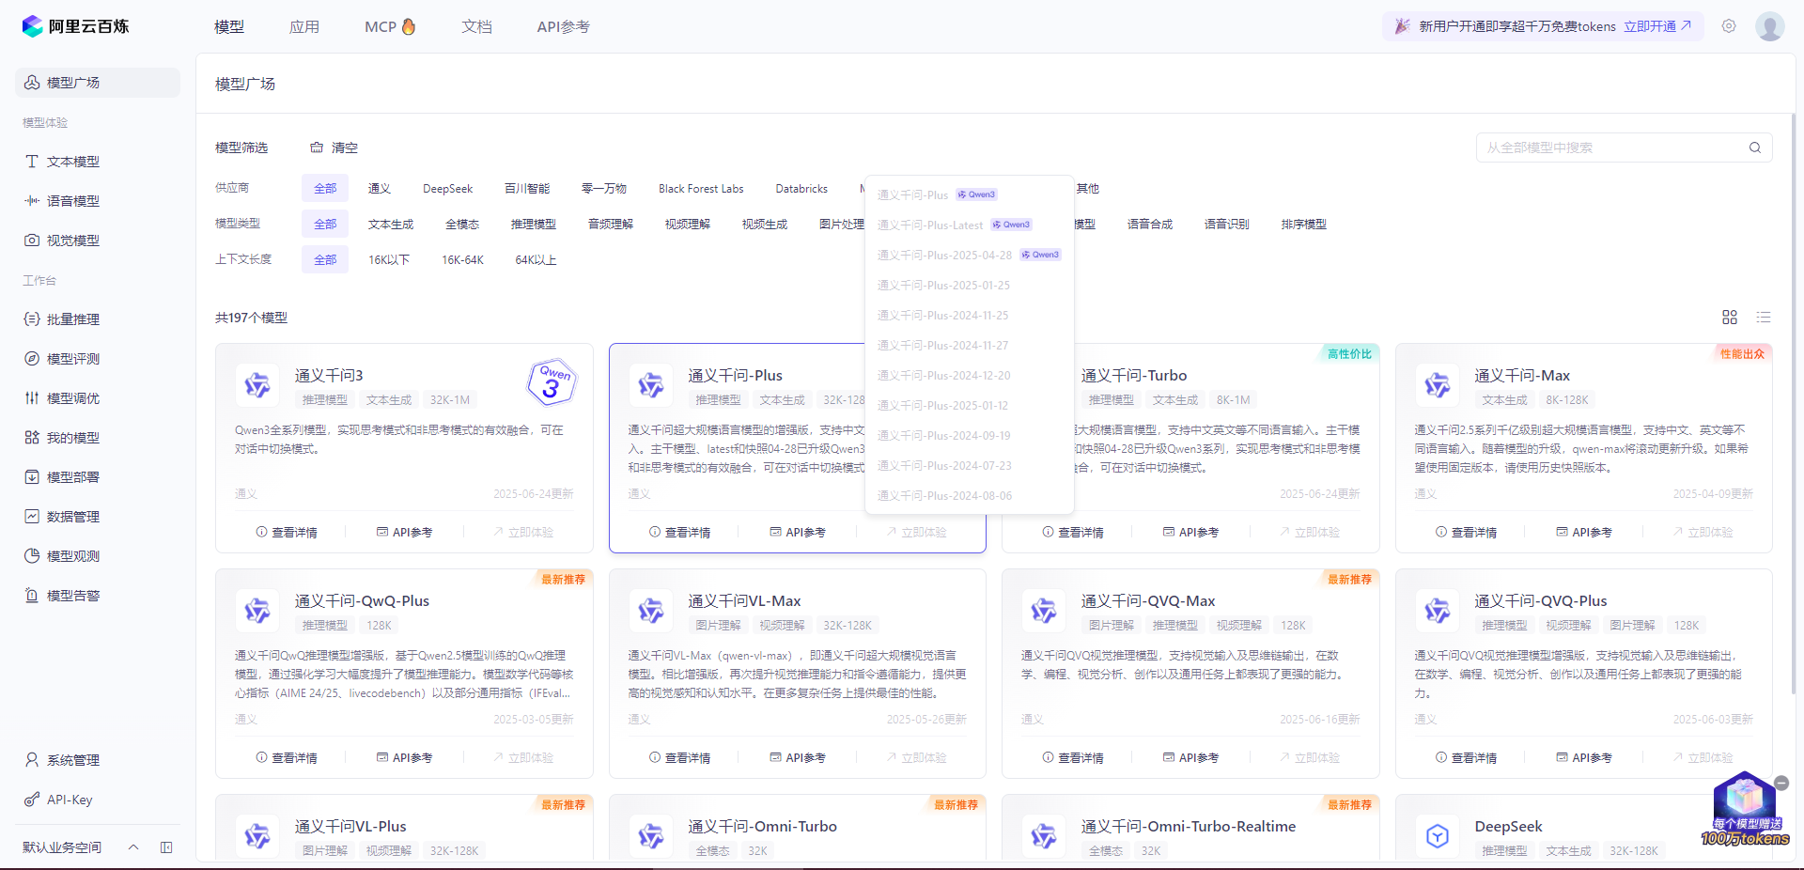Viewport: 1804px width, 870px height.
Task: Choose 通义千问-Plus-2025-04-28 from dropdown list
Action: 970,256
